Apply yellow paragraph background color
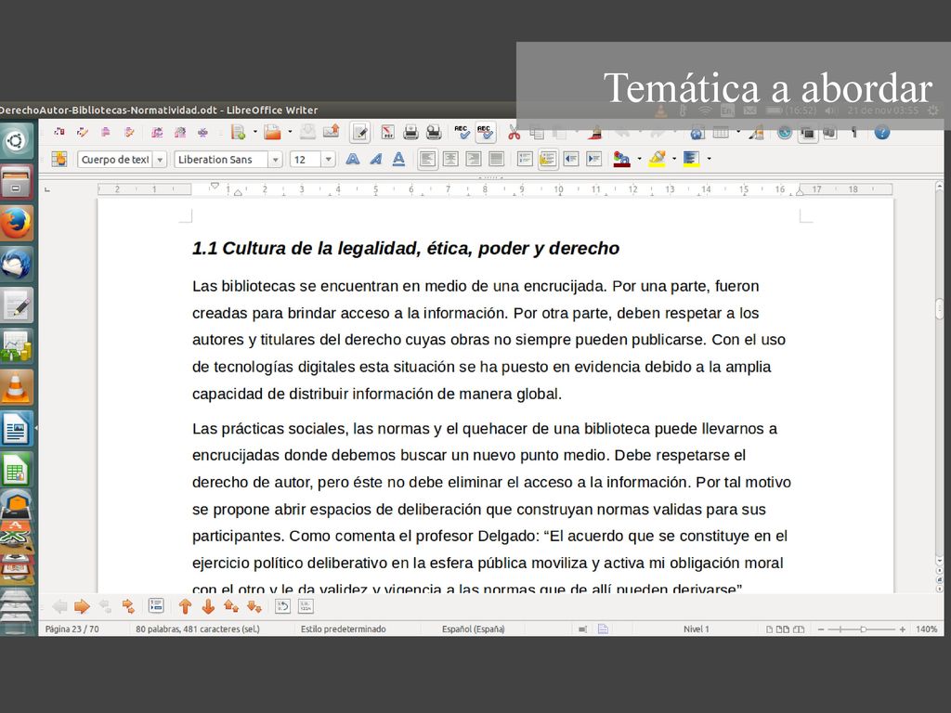This screenshot has width=951, height=713. pyautogui.click(x=691, y=159)
